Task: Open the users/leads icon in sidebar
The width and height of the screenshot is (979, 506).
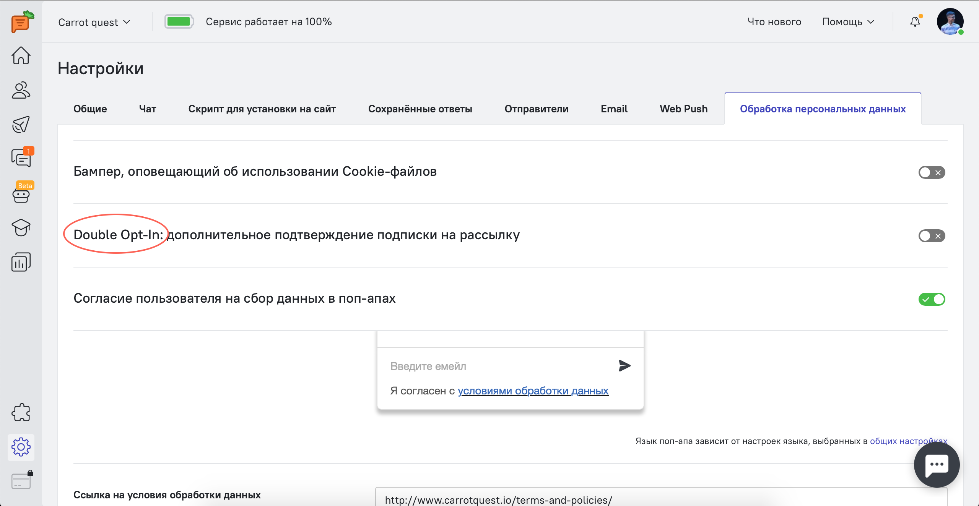Action: point(21,90)
